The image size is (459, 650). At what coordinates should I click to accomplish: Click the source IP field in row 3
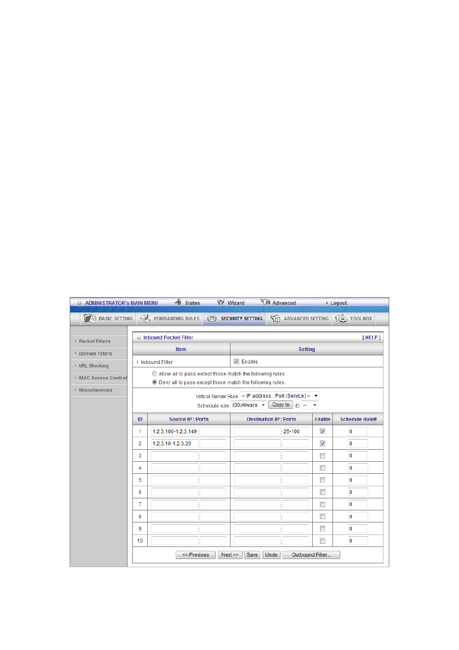[175, 455]
